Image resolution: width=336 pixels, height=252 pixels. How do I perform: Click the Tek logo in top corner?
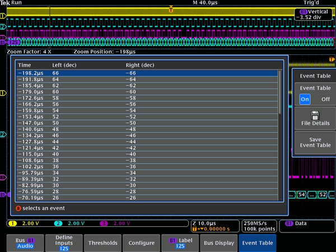(x=5, y=3)
